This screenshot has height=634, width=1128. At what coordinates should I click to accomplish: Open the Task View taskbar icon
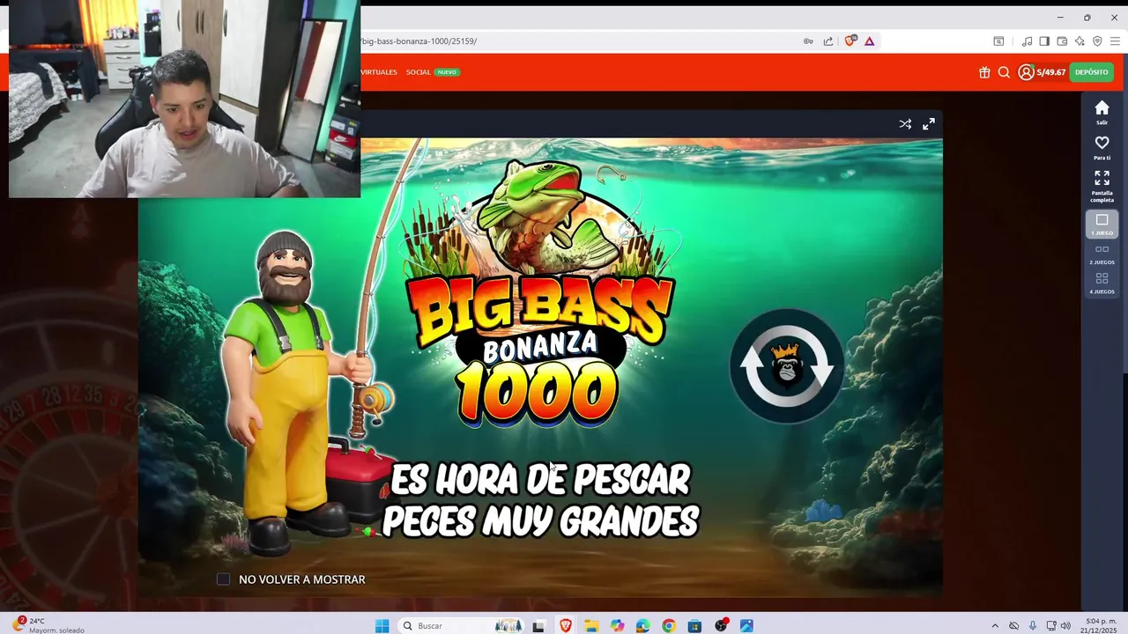click(538, 626)
